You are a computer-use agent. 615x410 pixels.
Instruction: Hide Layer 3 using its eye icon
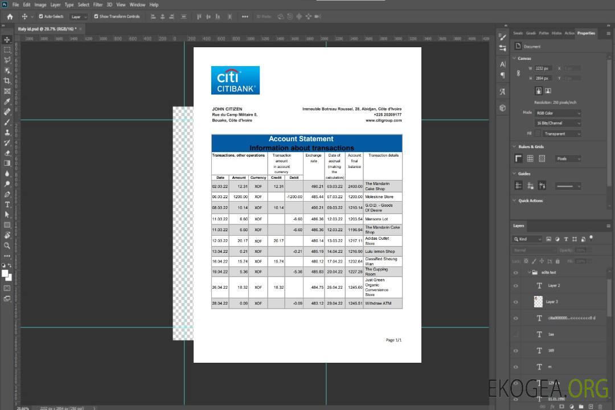pyautogui.click(x=516, y=302)
